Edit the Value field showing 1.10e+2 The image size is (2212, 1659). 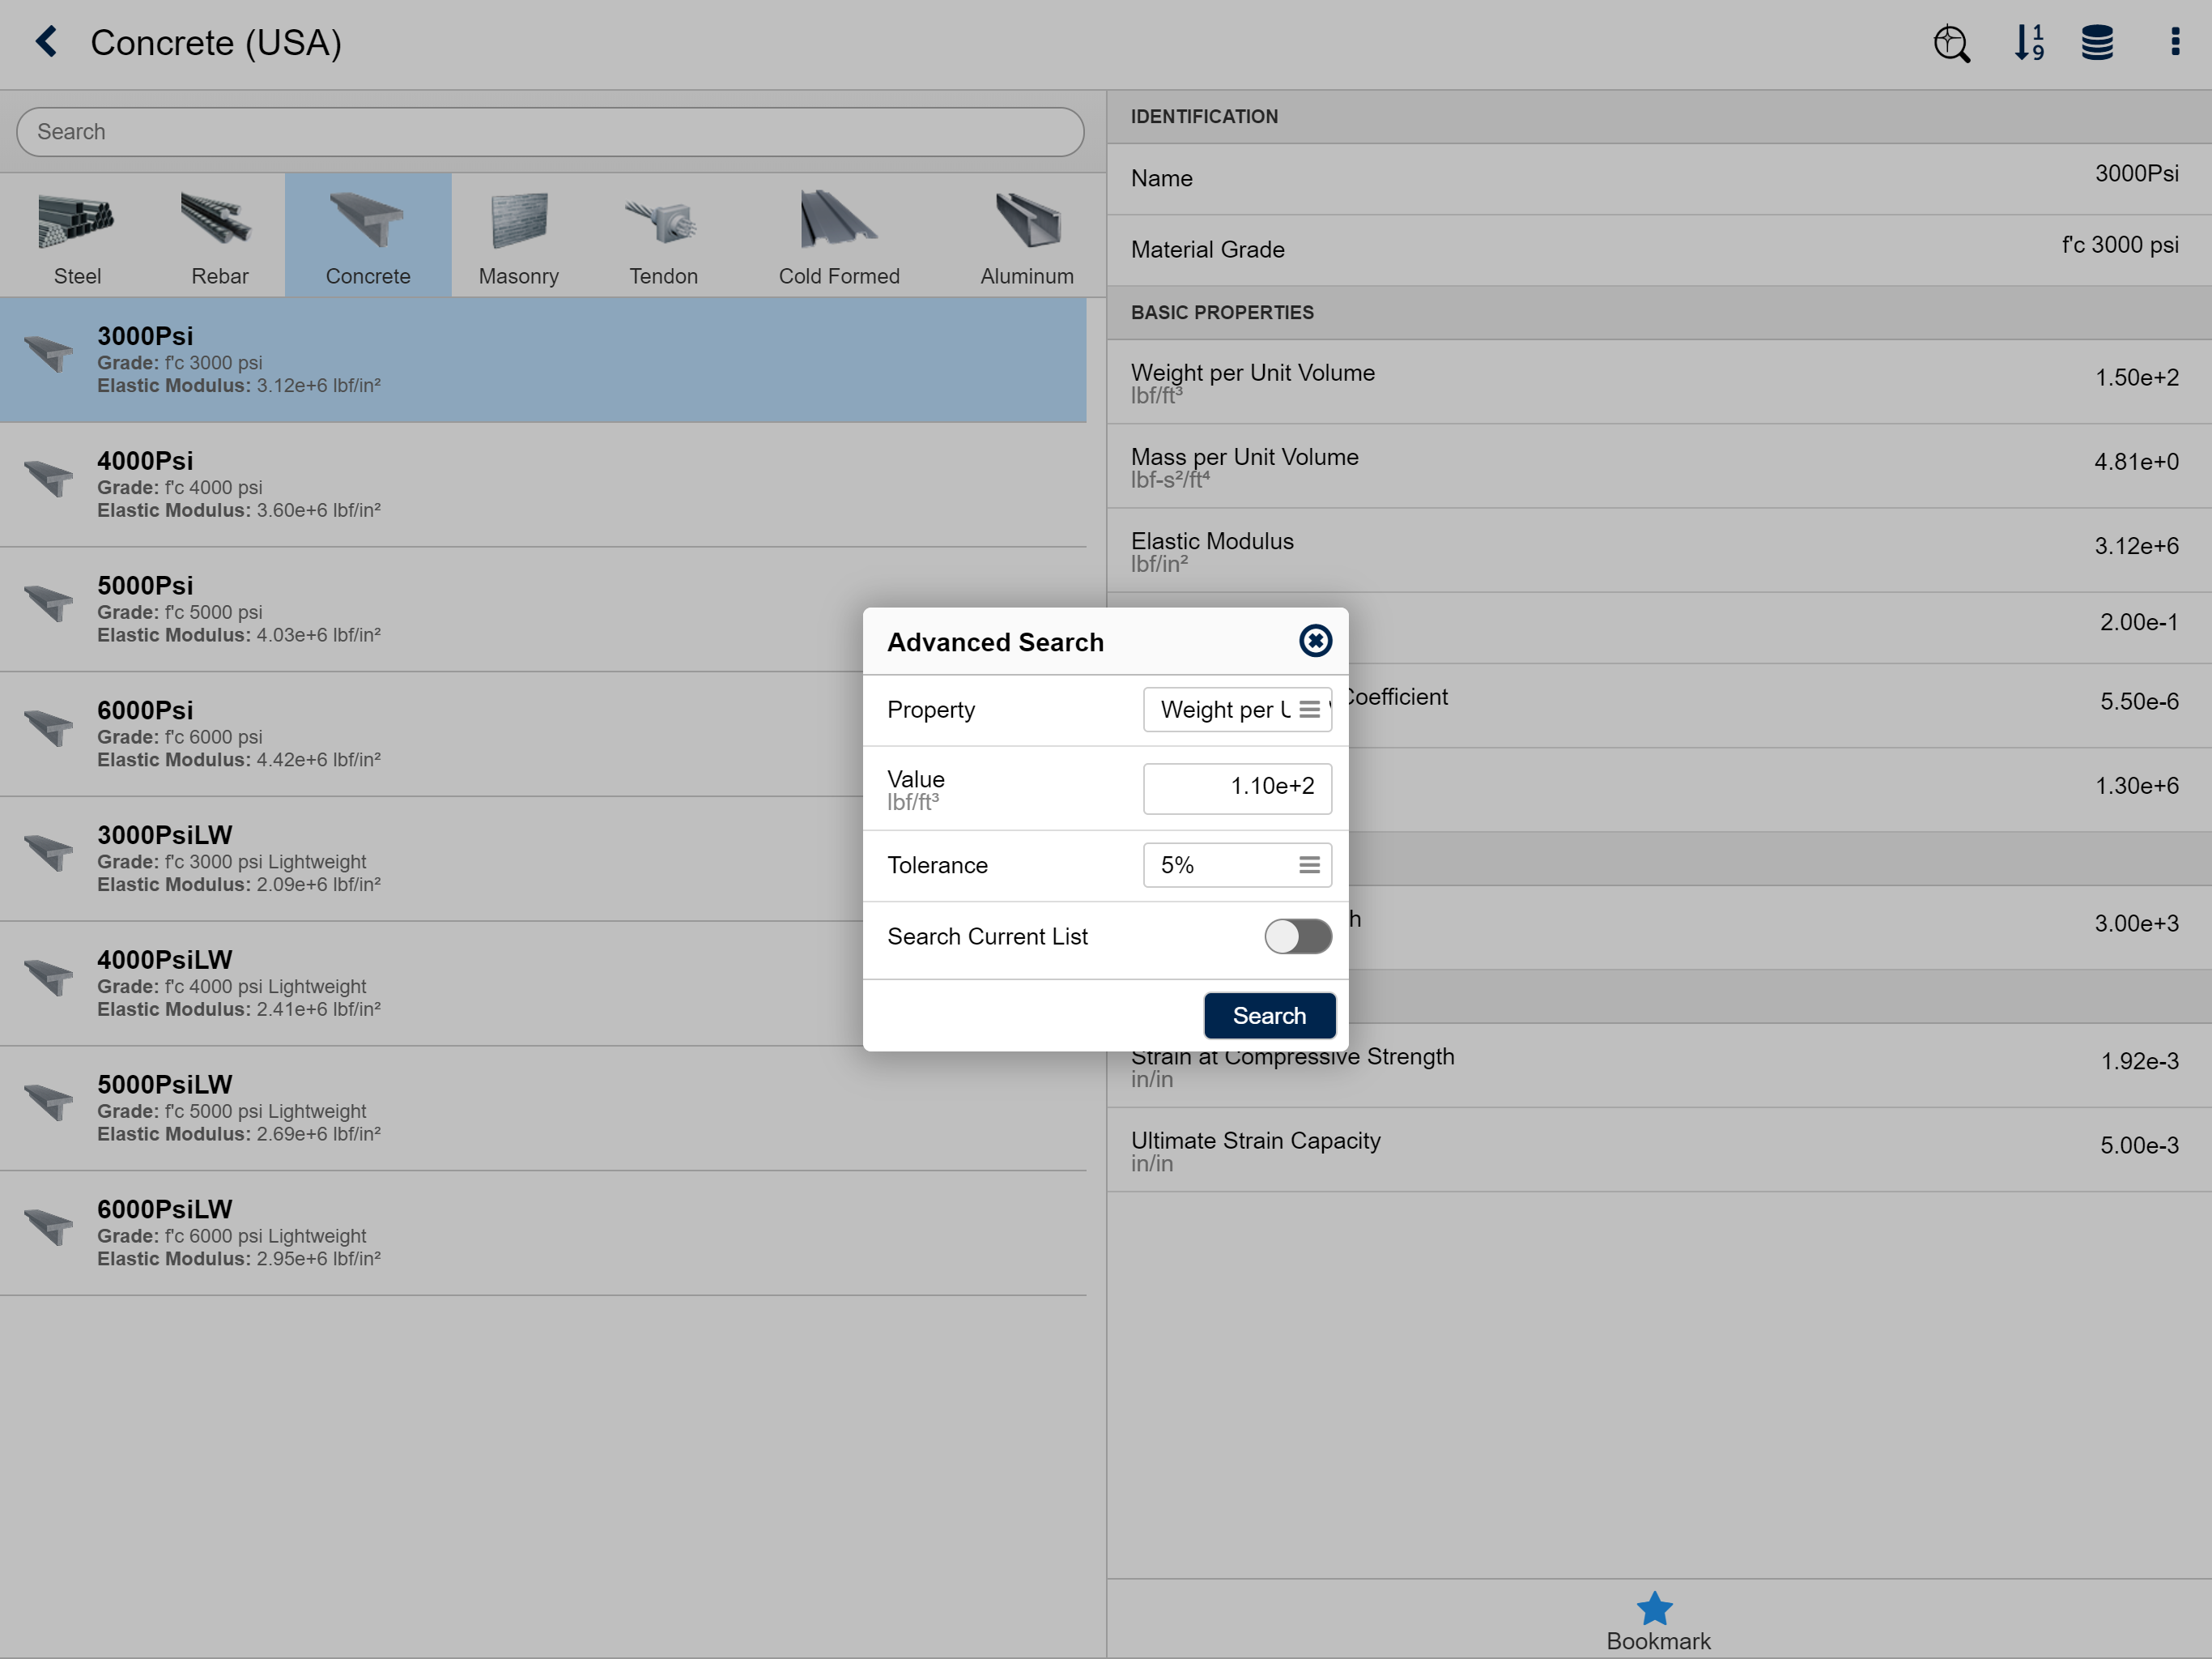pyautogui.click(x=1237, y=787)
